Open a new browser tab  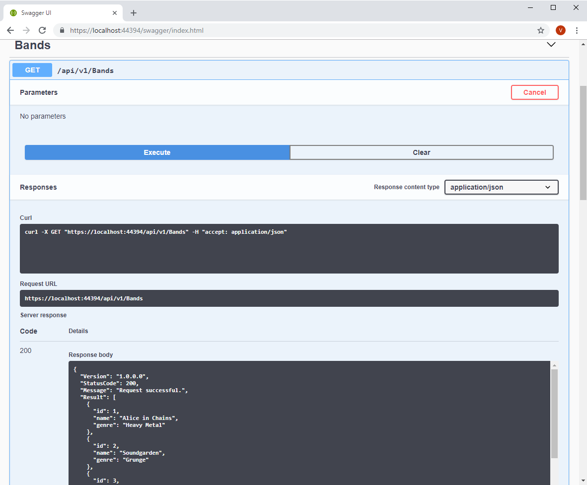[133, 13]
